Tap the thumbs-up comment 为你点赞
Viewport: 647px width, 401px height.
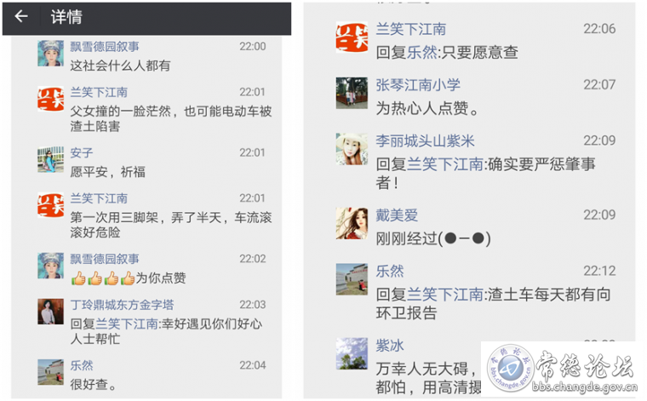129,278
